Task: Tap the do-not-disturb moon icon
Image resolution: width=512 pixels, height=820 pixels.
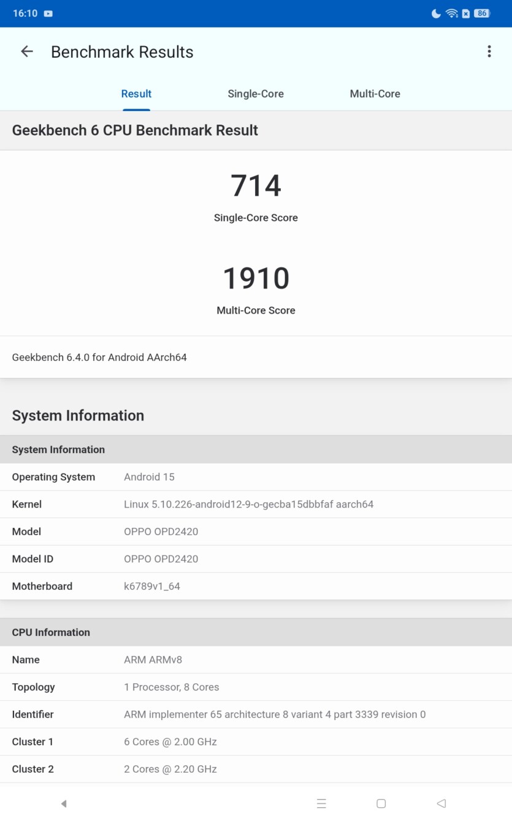Action: (436, 14)
